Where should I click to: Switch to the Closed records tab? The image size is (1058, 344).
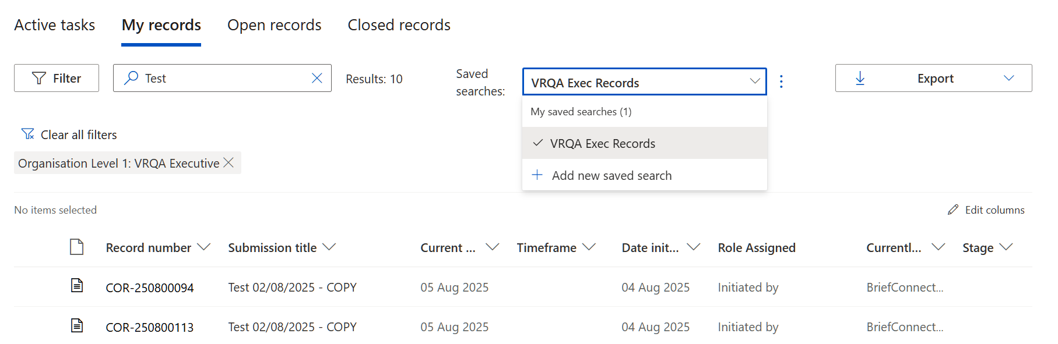click(x=399, y=25)
